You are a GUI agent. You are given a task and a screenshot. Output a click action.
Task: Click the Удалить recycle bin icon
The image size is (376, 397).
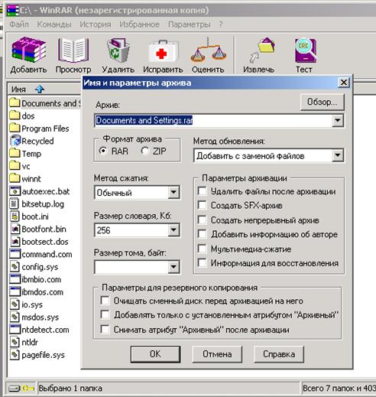click(118, 50)
